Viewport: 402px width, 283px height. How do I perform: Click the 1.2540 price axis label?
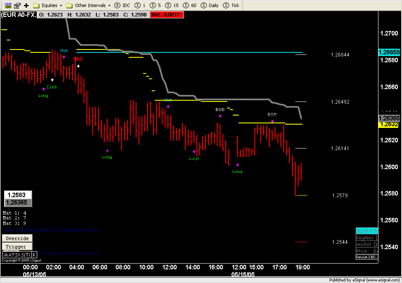[389, 247]
